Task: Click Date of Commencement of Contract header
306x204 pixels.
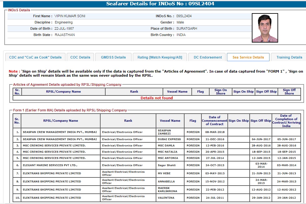Action: 215,120
